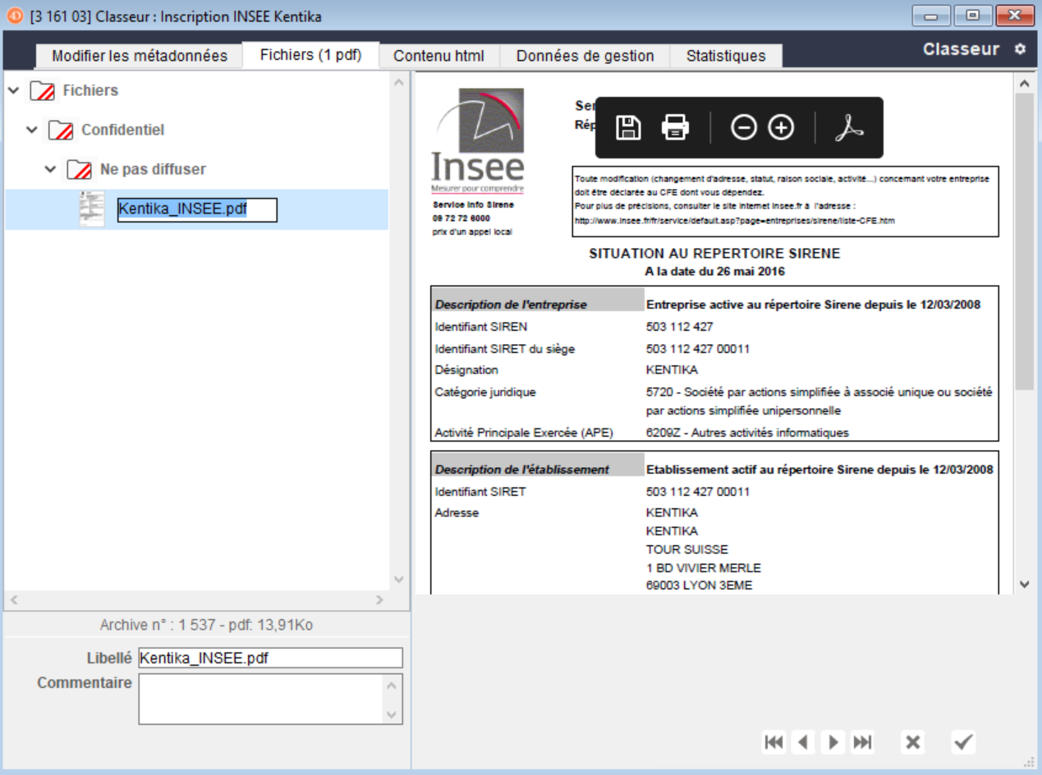
Task: Click the 'SITUATION AU REPERTOIRE SIRENE' heading
Action: (x=714, y=254)
